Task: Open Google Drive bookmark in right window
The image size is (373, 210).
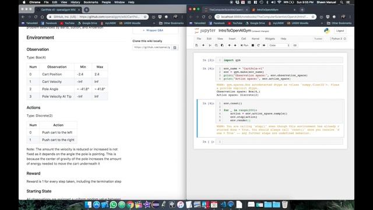Action: [x=255, y=23]
